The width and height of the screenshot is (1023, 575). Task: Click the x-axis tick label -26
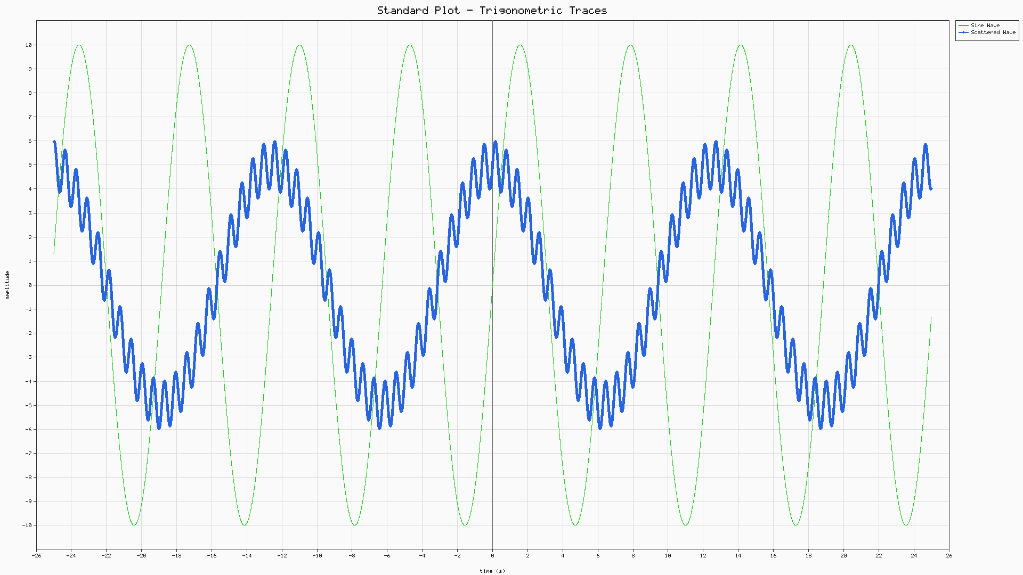tap(36, 556)
